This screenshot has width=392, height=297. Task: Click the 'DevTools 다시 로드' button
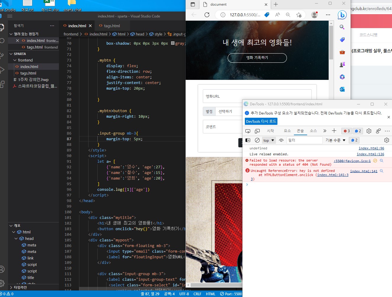[x=261, y=121]
